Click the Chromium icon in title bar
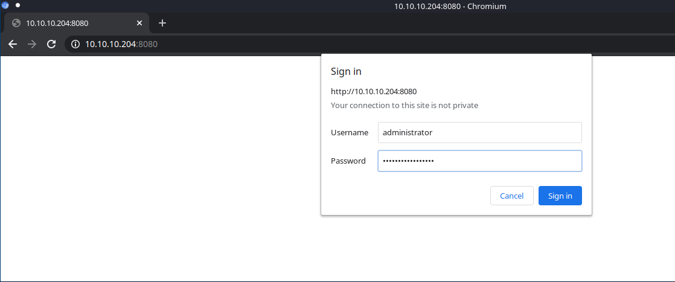 pyautogui.click(x=5, y=5)
